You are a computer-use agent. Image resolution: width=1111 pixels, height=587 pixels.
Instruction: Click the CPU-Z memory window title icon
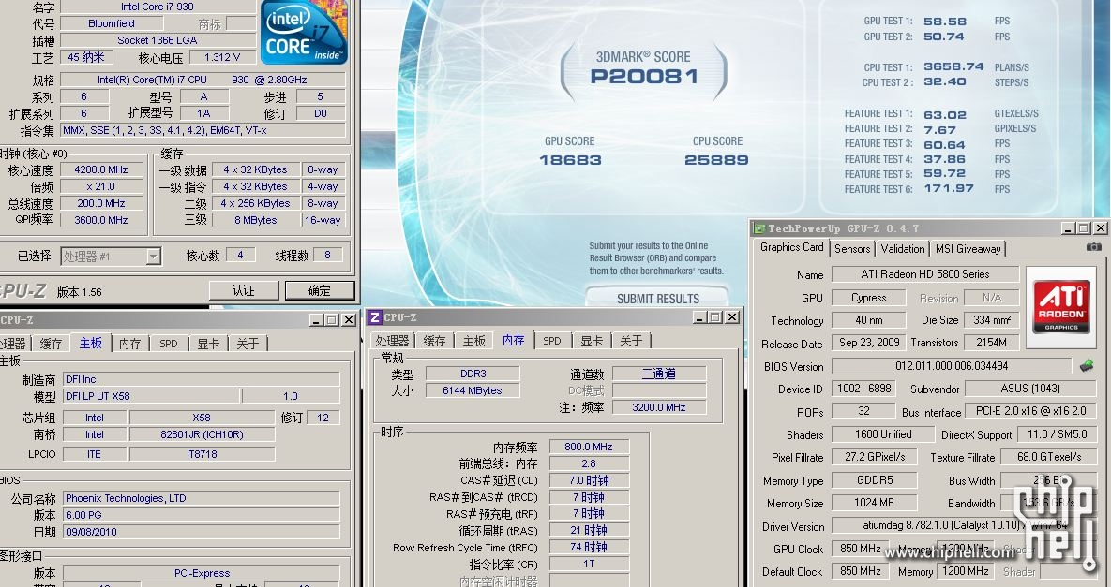[x=375, y=317]
